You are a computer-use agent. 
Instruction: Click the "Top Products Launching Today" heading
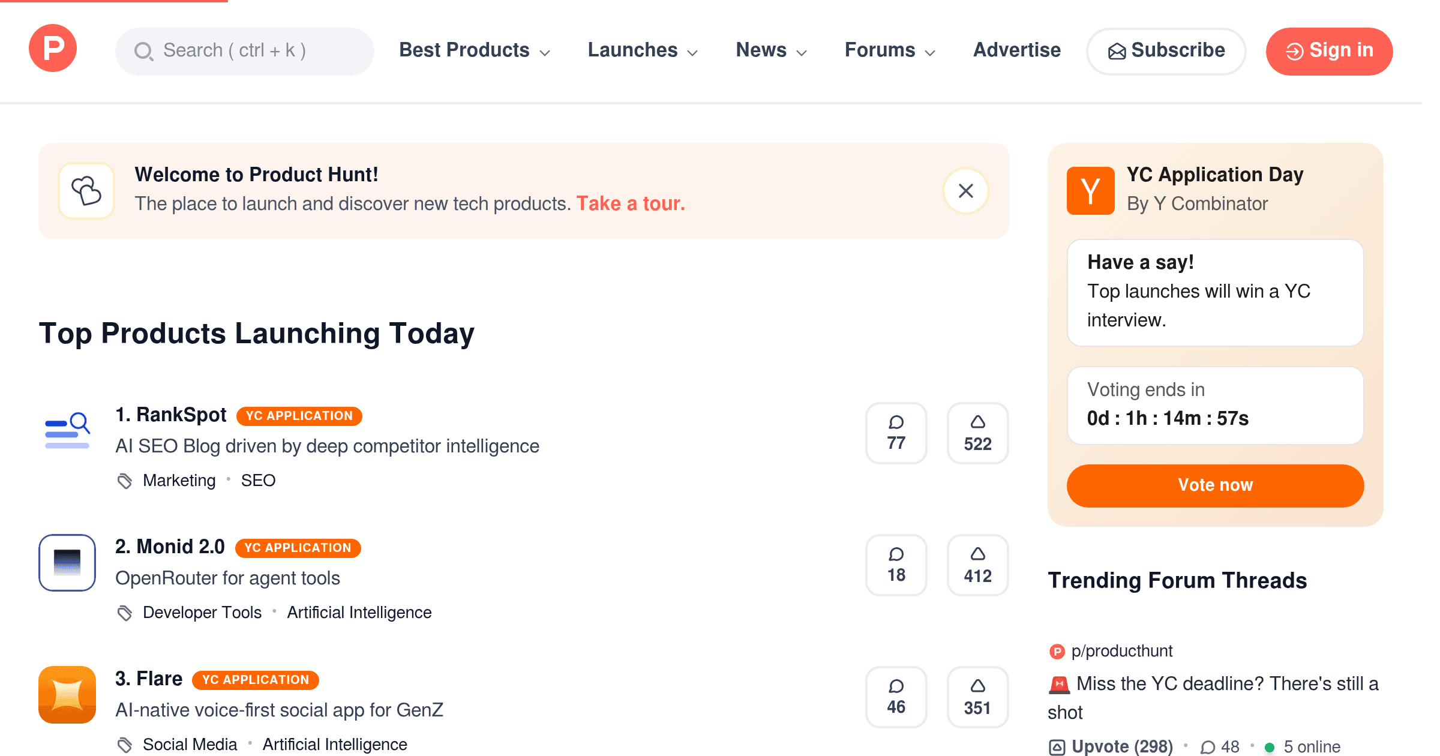click(x=257, y=334)
